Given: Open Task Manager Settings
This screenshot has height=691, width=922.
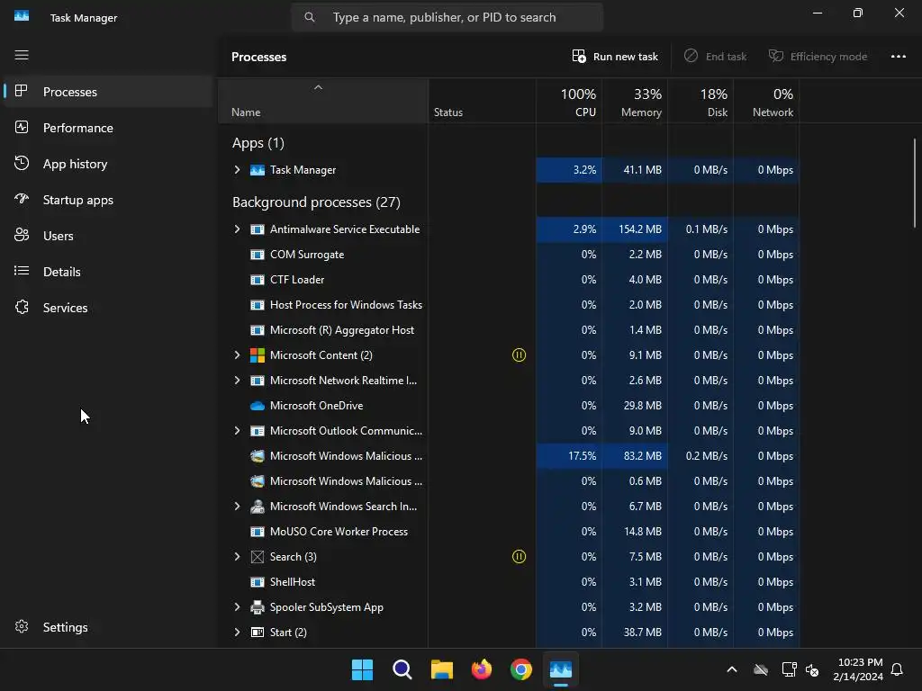Looking at the screenshot, I should pos(108,627).
